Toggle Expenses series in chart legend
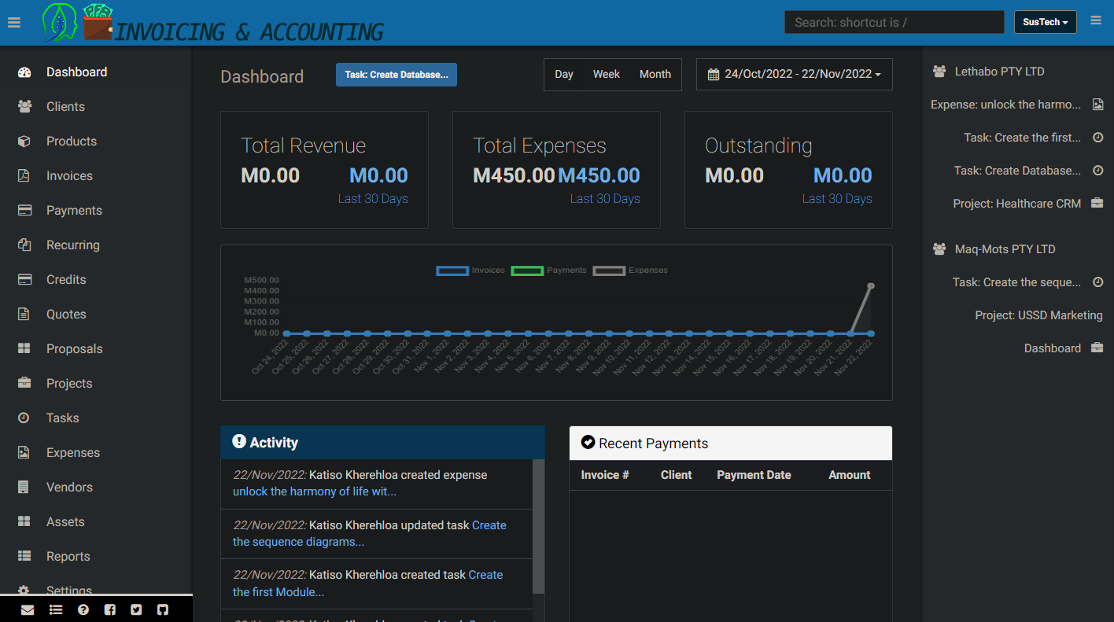Screen dimensions: 1114x622 pos(630,271)
